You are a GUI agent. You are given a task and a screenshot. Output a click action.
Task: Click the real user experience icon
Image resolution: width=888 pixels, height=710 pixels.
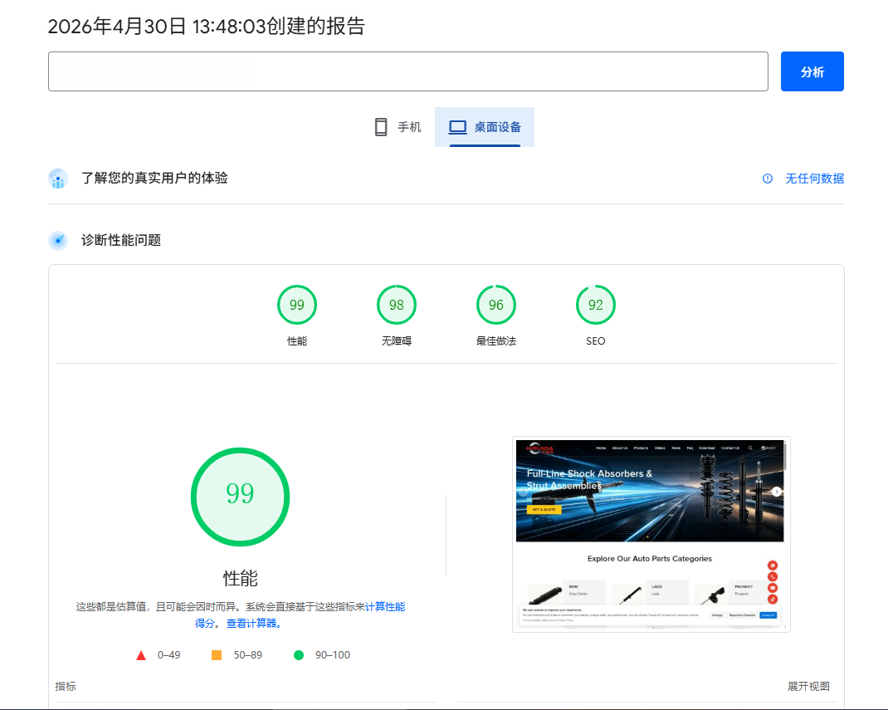click(58, 179)
